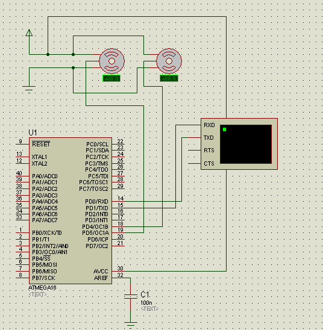Image resolution: width=323 pixels, height=330 pixels.
Task: Click pin number 32 beside AREF
Action: click(x=121, y=275)
